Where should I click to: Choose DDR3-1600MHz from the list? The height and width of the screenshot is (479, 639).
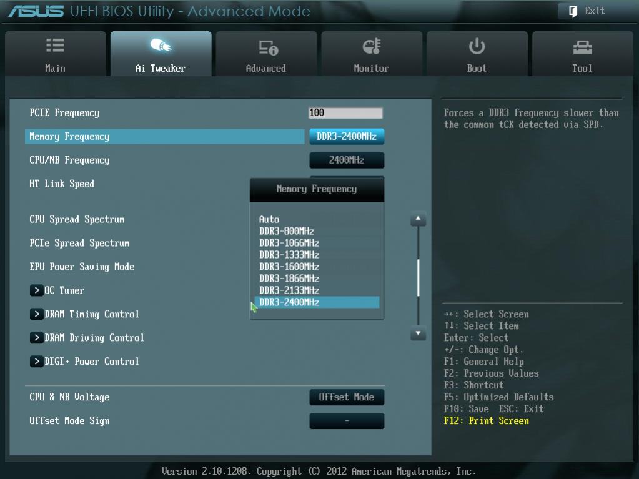pyautogui.click(x=289, y=267)
